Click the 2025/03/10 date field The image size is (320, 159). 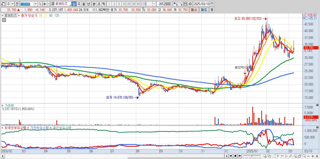201,4
